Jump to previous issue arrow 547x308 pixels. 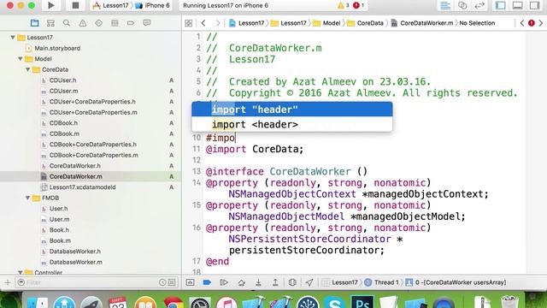[x=522, y=23]
